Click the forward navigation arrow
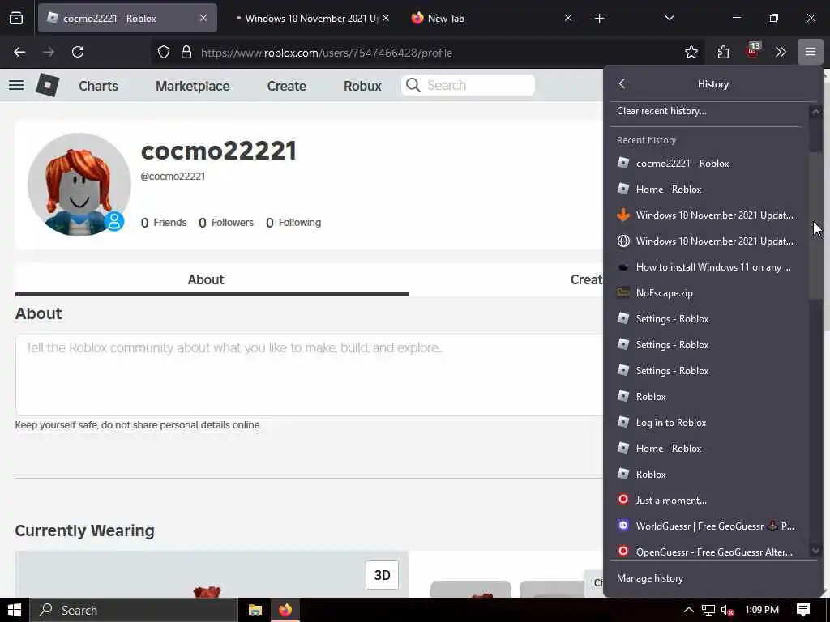The height and width of the screenshot is (622, 830). (x=49, y=52)
